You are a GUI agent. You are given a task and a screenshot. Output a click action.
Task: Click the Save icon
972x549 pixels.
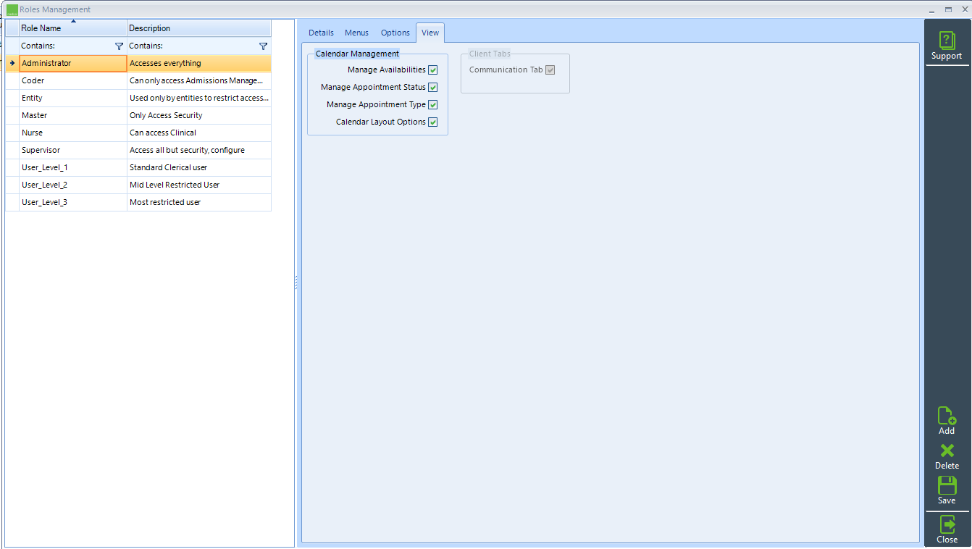click(x=947, y=485)
